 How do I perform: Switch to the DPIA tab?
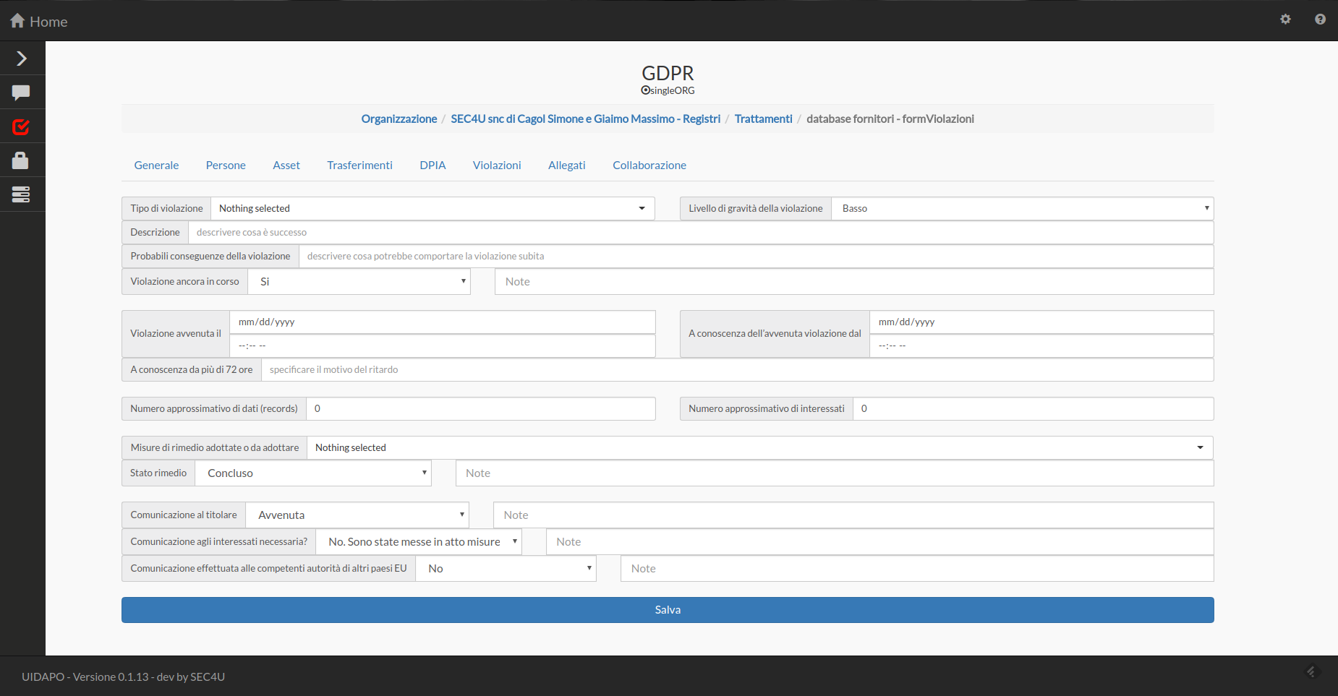[x=432, y=166]
